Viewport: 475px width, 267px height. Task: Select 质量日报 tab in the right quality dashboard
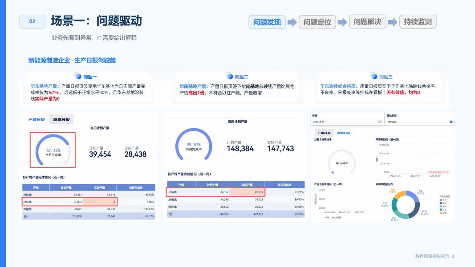[x=344, y=133]
